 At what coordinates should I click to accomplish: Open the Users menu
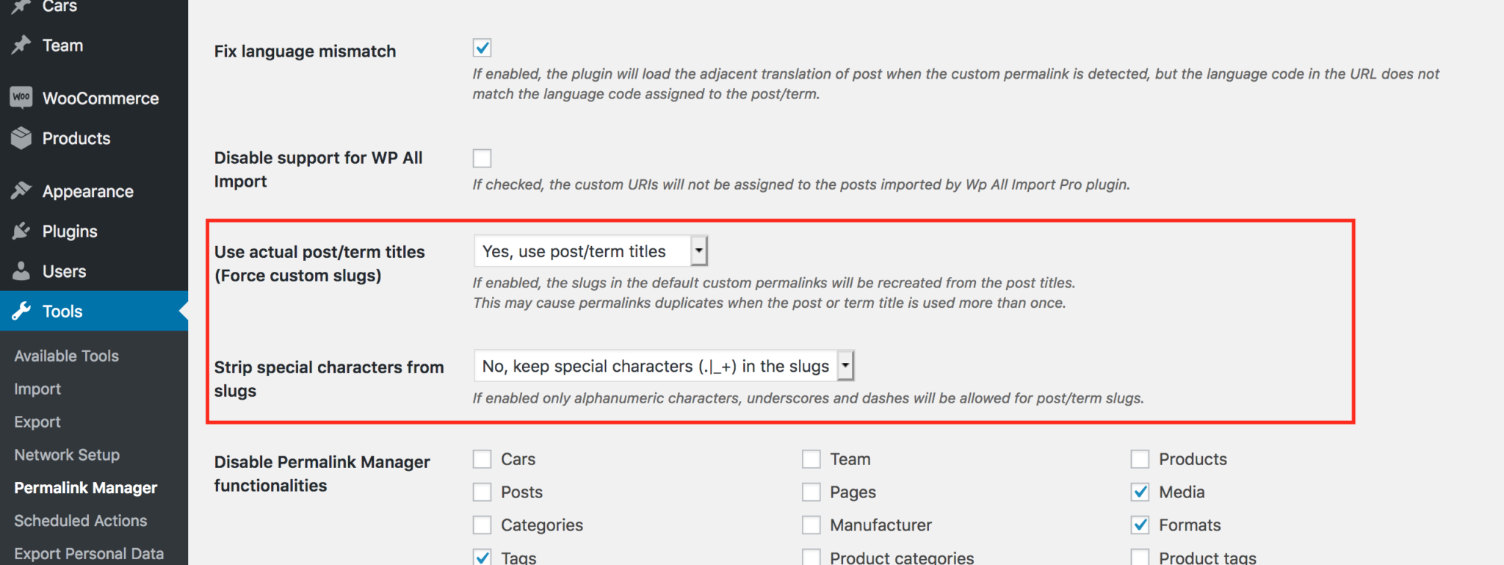click(x=94, y=271)
